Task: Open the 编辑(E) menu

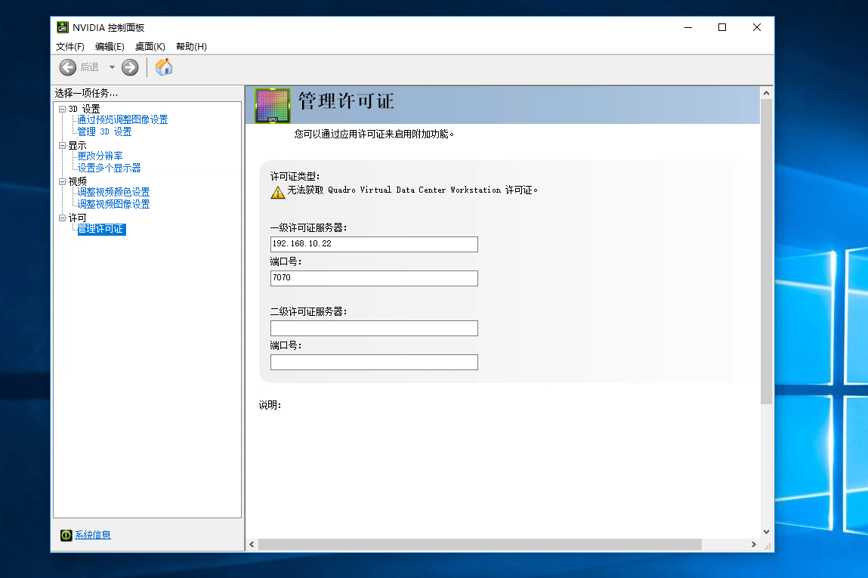Action: coord(110,47)
